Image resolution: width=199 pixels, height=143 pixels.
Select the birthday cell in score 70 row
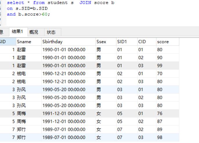(68, 74)
